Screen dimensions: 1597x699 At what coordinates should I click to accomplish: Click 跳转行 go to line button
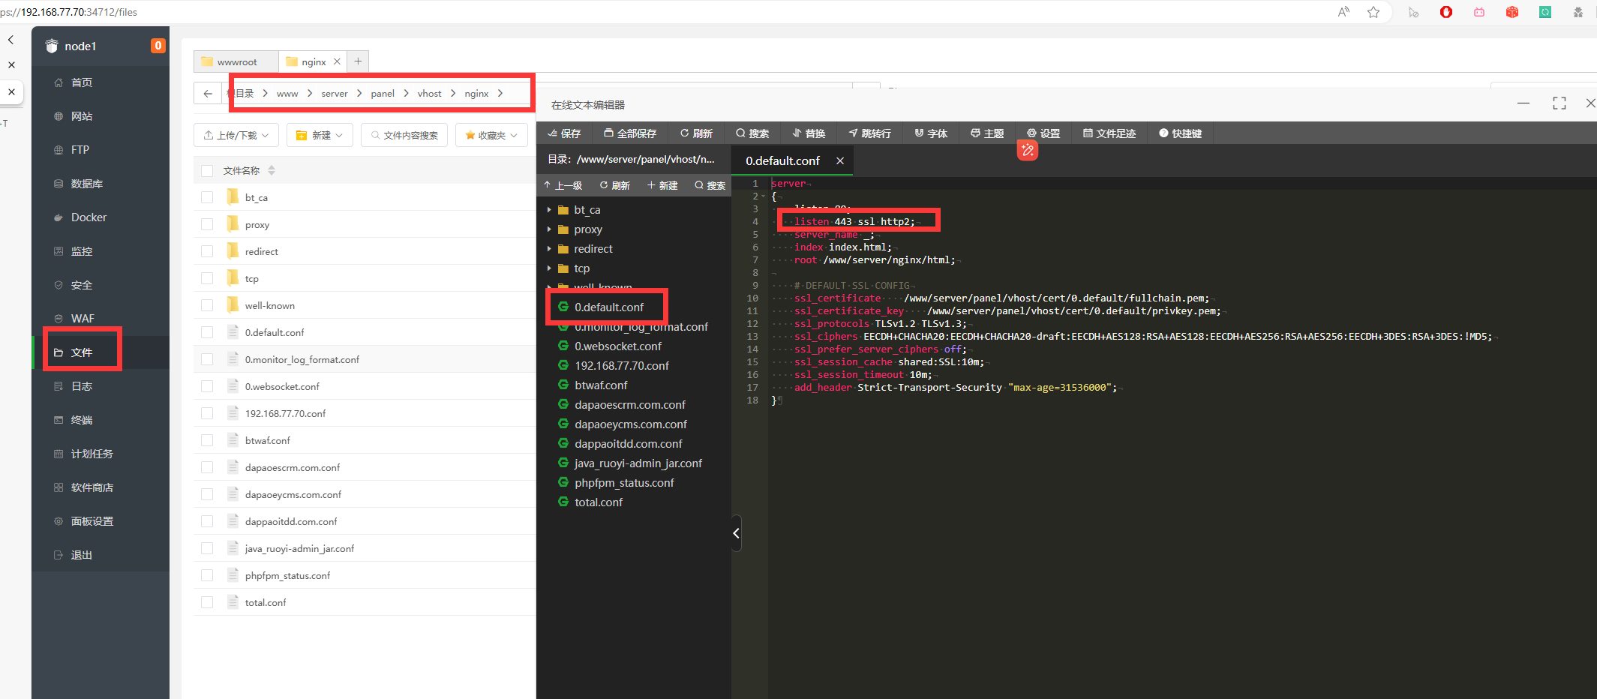click(870, 133)
